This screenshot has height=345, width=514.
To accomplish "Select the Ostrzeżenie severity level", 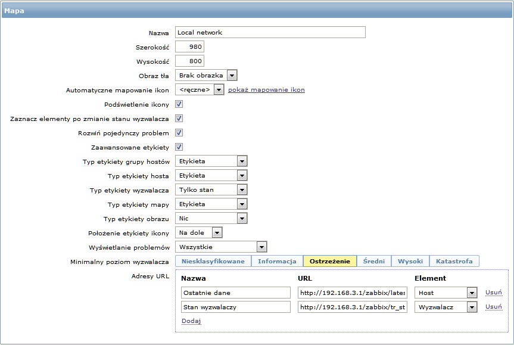I will pos(330,261).
